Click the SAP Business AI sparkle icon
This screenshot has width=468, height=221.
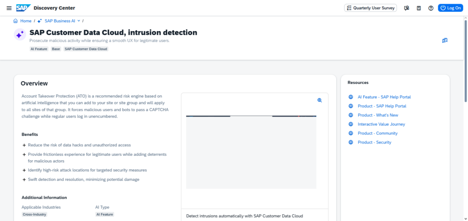click(x=40, y=21)
